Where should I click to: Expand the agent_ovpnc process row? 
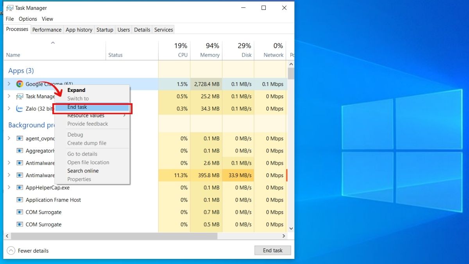tap(9, 138)
